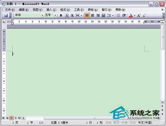This screenshot has width=166, height=126.
Task: Shrink the font size with smaller A
Action: (144, 16)
